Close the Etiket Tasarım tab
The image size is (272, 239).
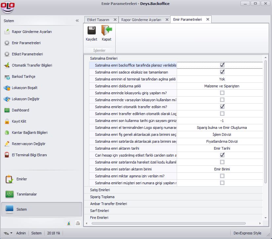click(115, 20)
